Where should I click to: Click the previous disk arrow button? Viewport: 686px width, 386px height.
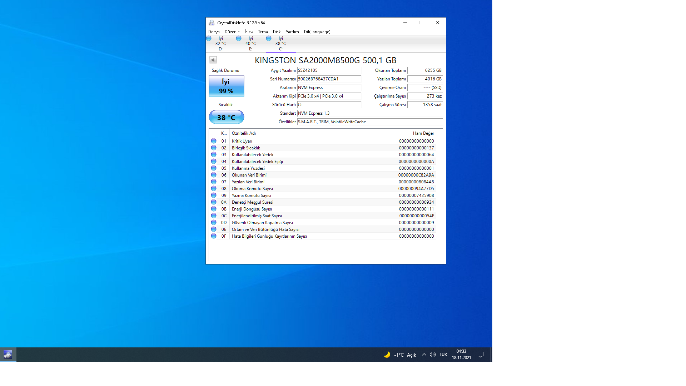tap(213, 60)
